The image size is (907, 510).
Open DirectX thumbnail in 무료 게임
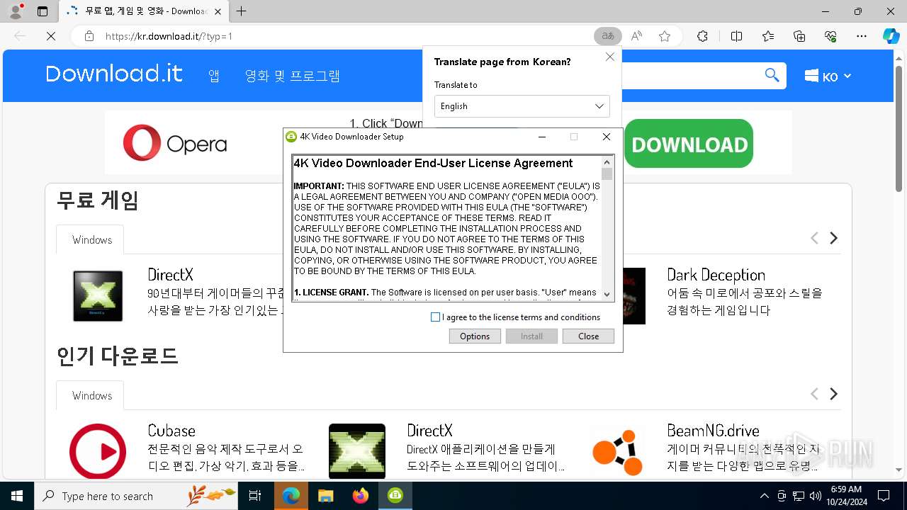[x=98, y=296]
